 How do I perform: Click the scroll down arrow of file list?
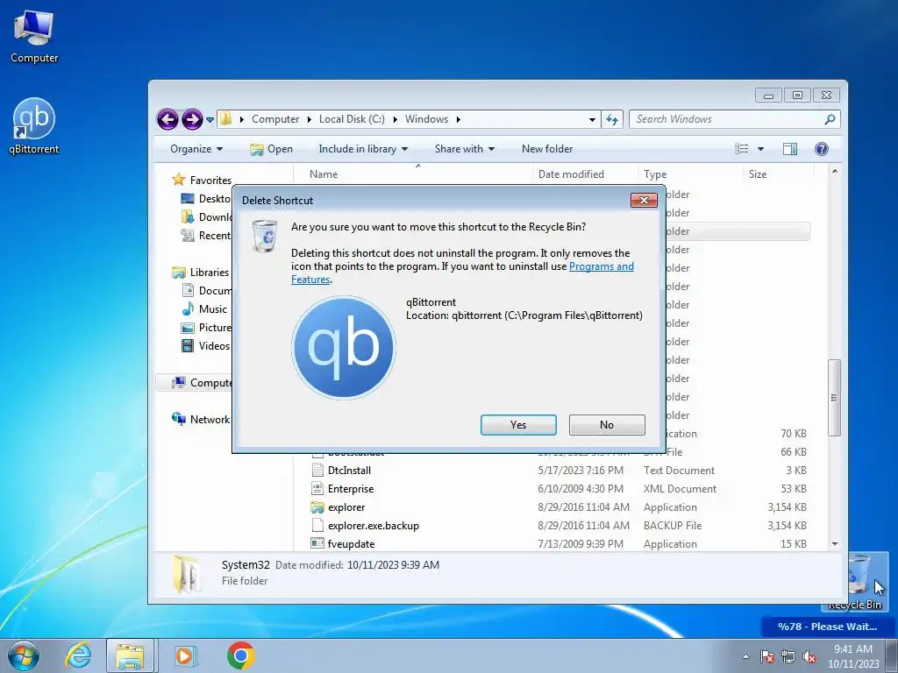coord(835,543)
